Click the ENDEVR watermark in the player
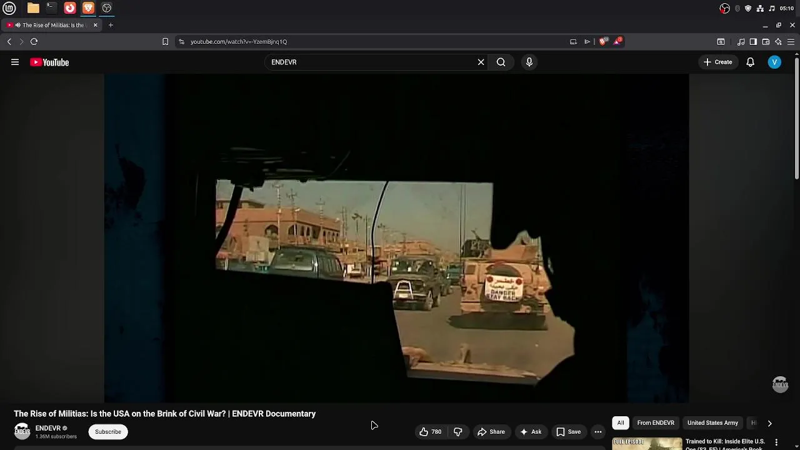The width and height of the screenshot is (800, 450). [x=780, y=384]
